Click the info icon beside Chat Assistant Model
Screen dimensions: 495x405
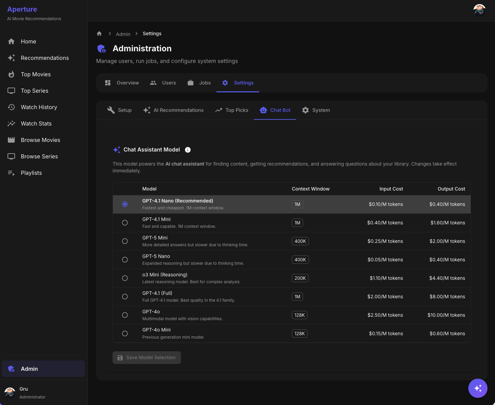point(188,150)
